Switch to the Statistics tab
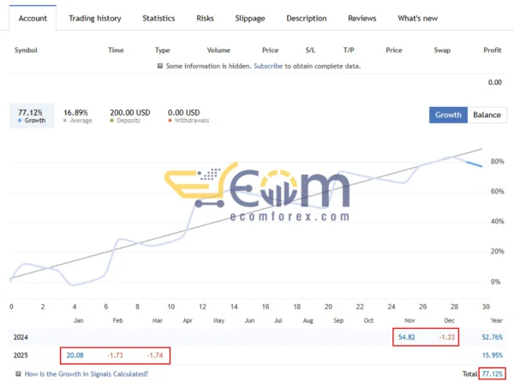This screenshot has width=514, height=382. click(x=158, y=18)
